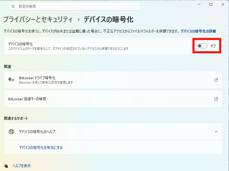Click the globe help icon
The height and width of the screenshot is (171, 229).
pos(11,132)
